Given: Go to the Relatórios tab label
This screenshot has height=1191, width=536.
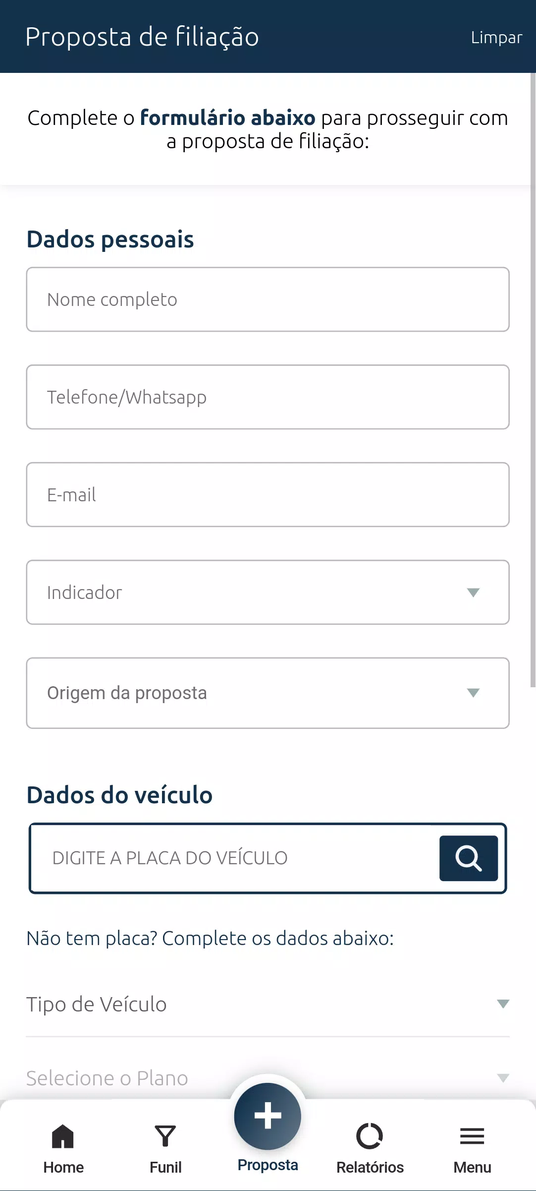Looking at the screenshot, I should tap(370, 1167).
